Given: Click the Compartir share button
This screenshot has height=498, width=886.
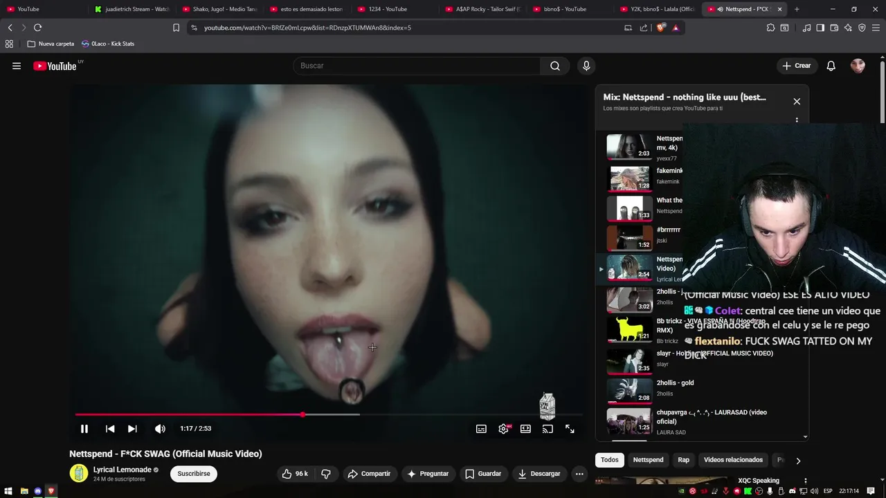Looking at the screenshot, I should 369,474.
